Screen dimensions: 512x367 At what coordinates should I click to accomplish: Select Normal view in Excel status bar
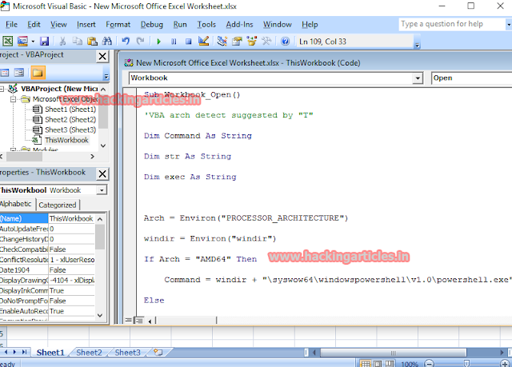(x=366, y=364)
